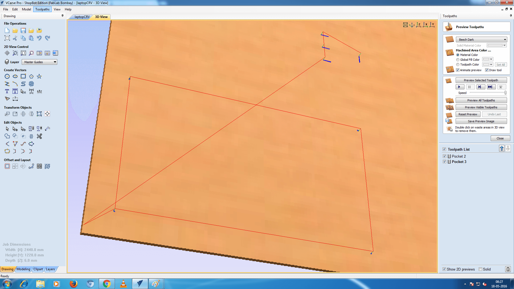Click Preview Selected Toolpath button

[481, 80]
